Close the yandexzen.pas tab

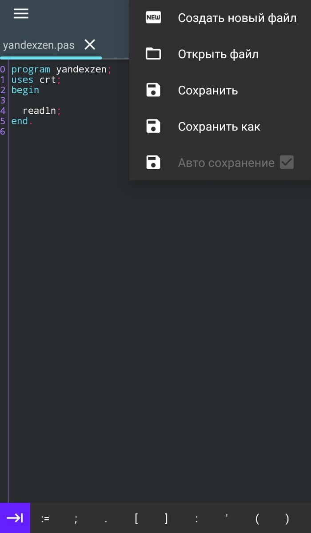pyautogui.click(x=89, y=44)
